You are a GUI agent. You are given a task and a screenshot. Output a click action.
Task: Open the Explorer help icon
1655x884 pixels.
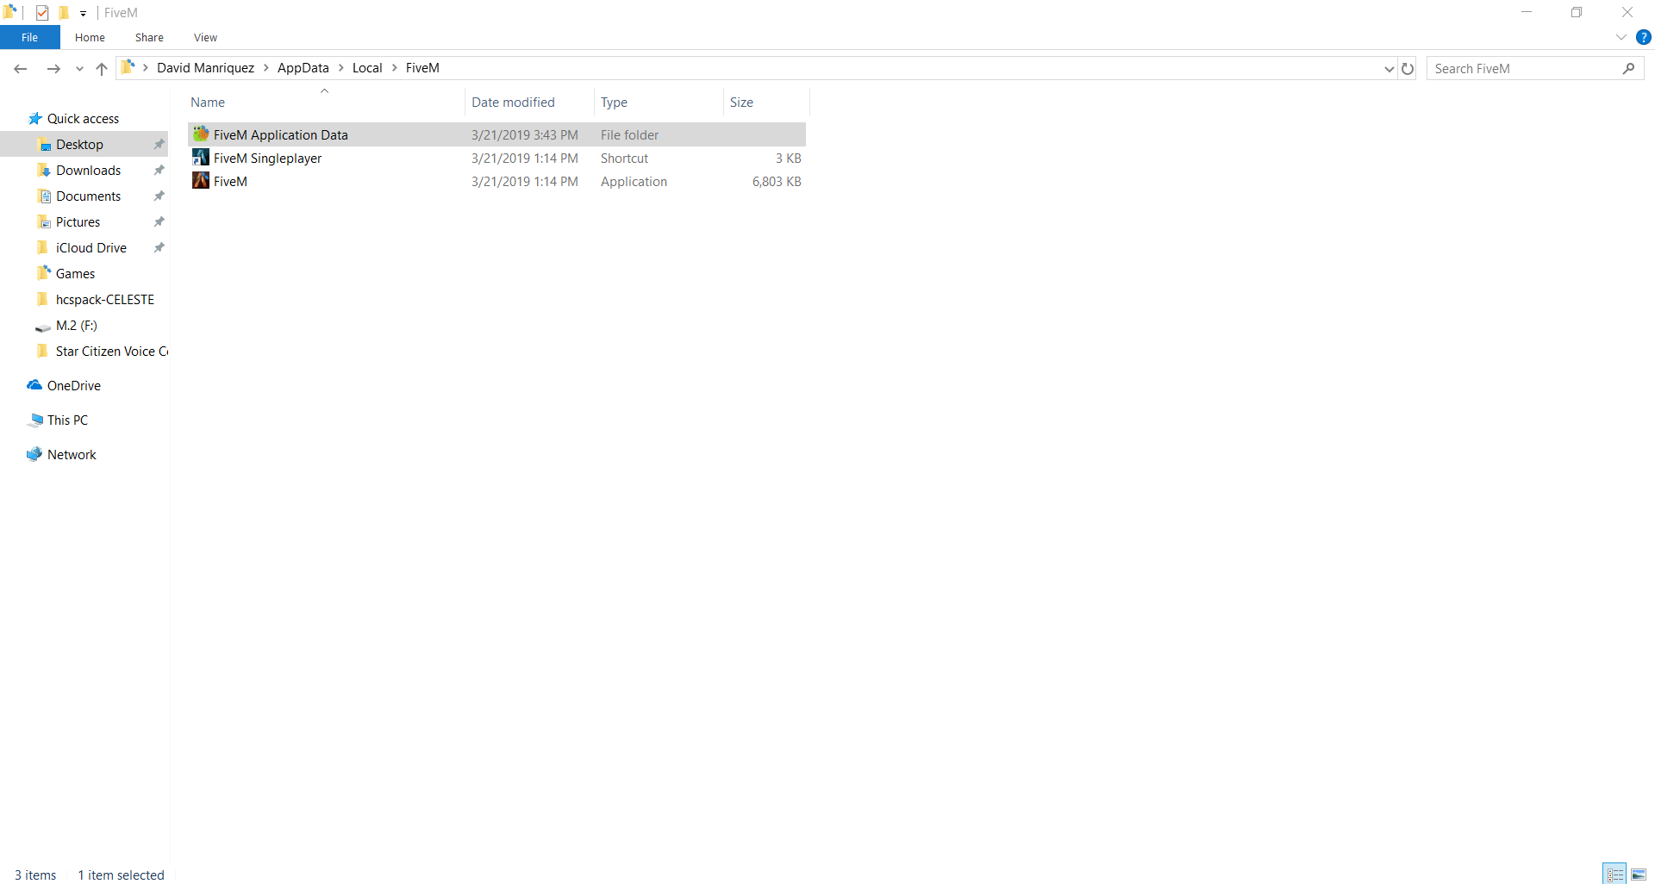1644,37
